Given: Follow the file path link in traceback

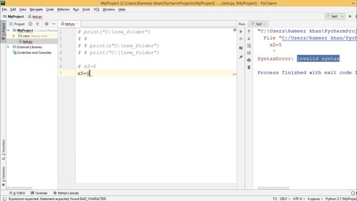Looking at the screenshot, I should [319, 38].
